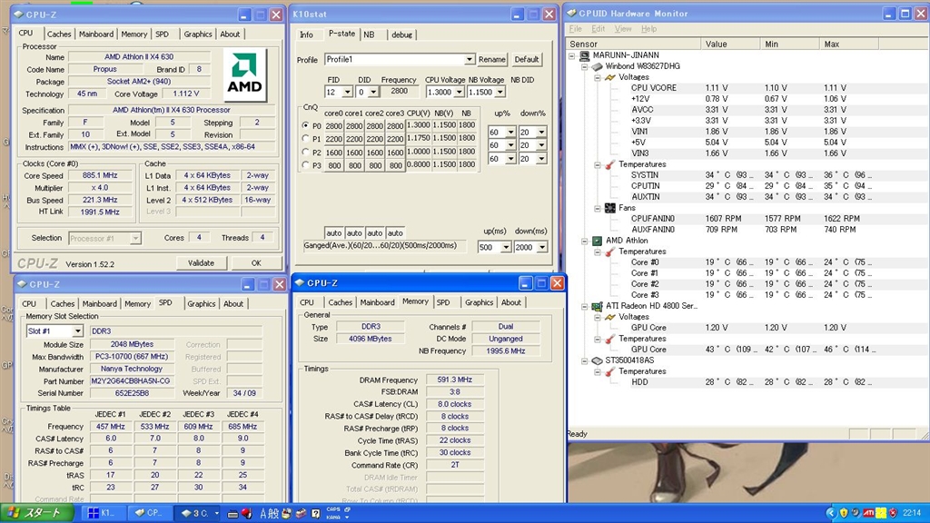The width and height of the screenshot is (930, 523).
Task: Select the P2 state radio button
Action: pyautogui.click(x=305, y=153)
